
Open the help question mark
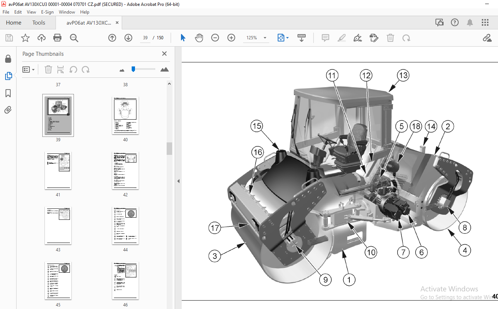coord(455,22)
